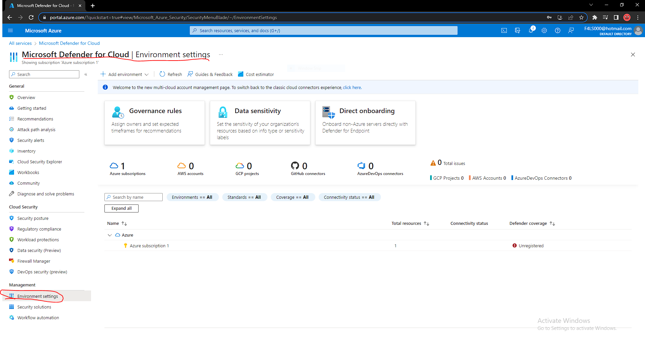Open Overview in the left menu

26,97
